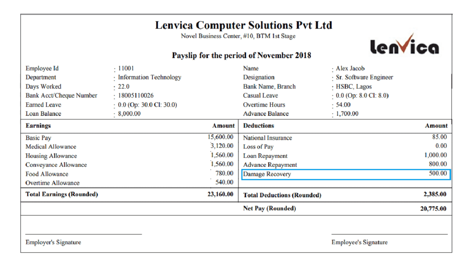Click the National Insurance amount 85.00
The width and height of the screenshot is (476, 268).
click(440, 137)
